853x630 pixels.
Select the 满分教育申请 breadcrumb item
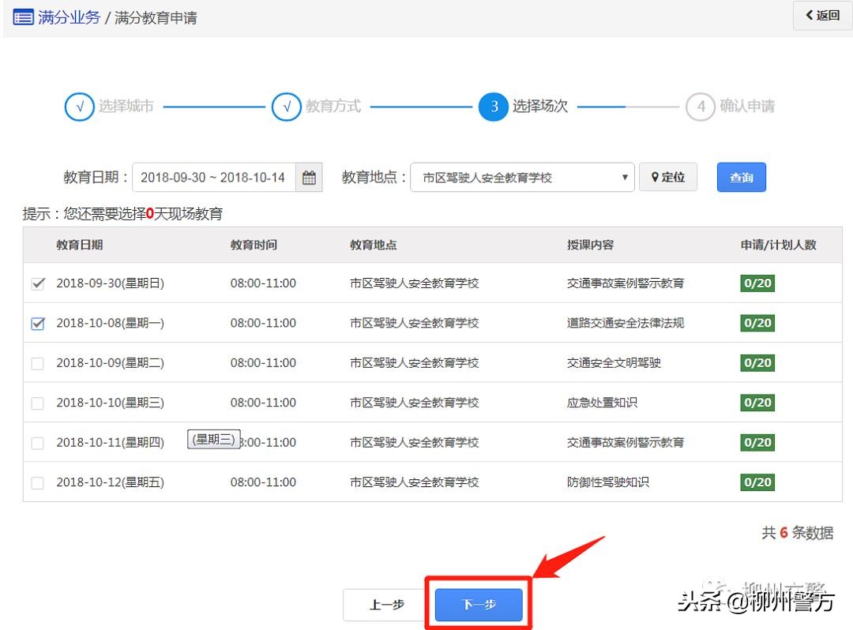click(155, 17)
